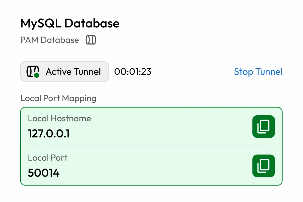Select the 50014 port value
This screenshot has height=202, width=303.
[x=44, y=173]
